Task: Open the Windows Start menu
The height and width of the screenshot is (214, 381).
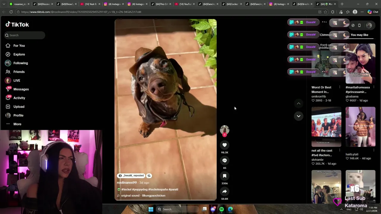Action: point(151,209)
